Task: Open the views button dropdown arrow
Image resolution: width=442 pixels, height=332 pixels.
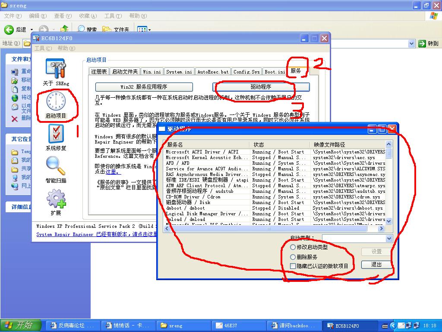Action: point(150,30)
